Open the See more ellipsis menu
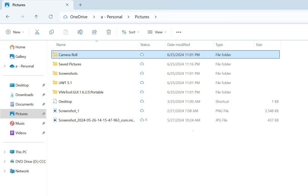The width and height of the screenshot is (308, 196). coord(179,32)
